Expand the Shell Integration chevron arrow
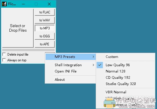Screen dimensions: 157x109 tap(93, 65)
